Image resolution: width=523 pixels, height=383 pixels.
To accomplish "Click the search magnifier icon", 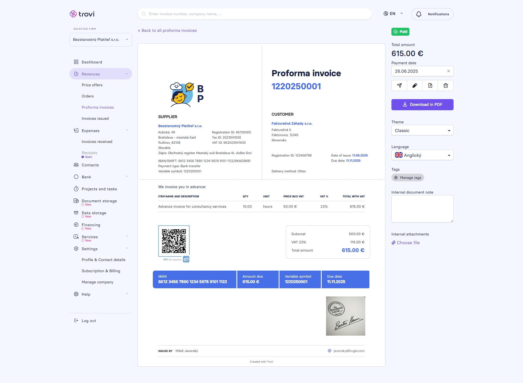I will click(x=144, y=14).
